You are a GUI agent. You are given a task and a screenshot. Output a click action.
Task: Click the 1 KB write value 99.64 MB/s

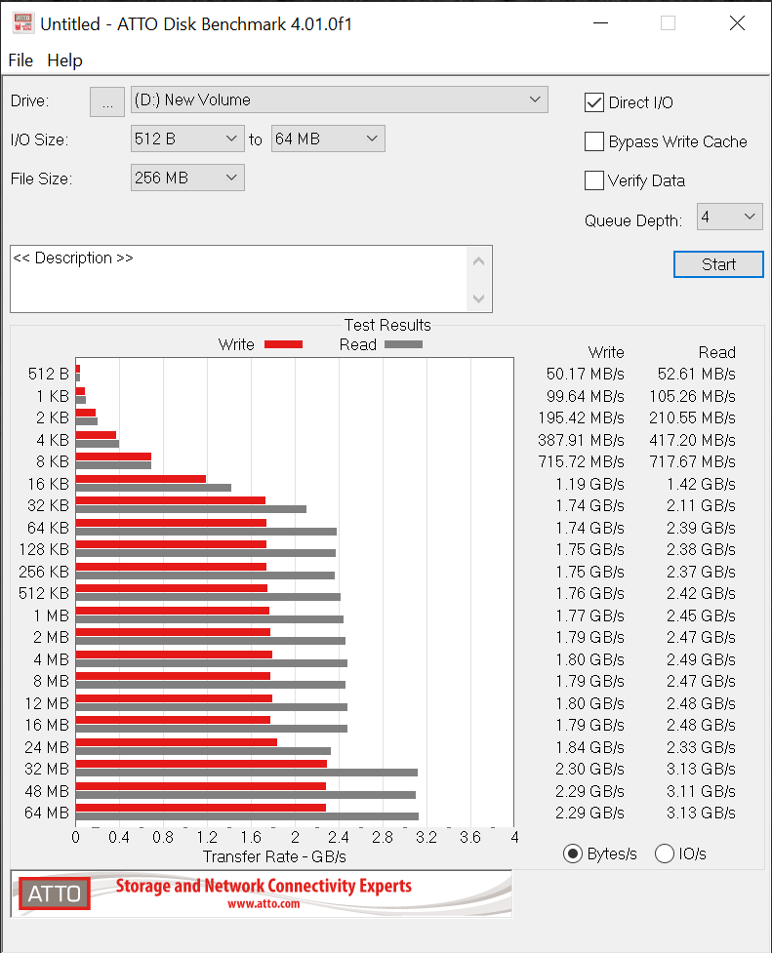click(586, 396)
